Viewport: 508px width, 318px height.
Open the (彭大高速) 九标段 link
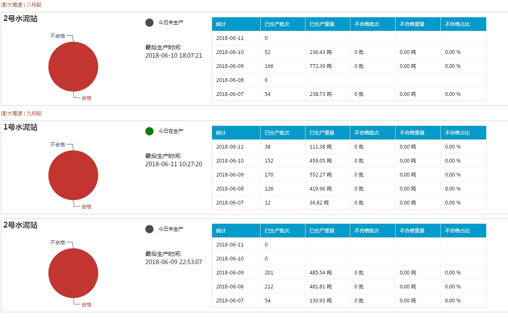point(21,114)
